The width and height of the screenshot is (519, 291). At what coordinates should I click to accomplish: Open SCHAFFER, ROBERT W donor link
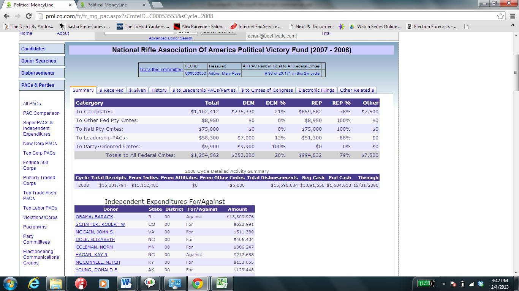(x=100, y=224)
